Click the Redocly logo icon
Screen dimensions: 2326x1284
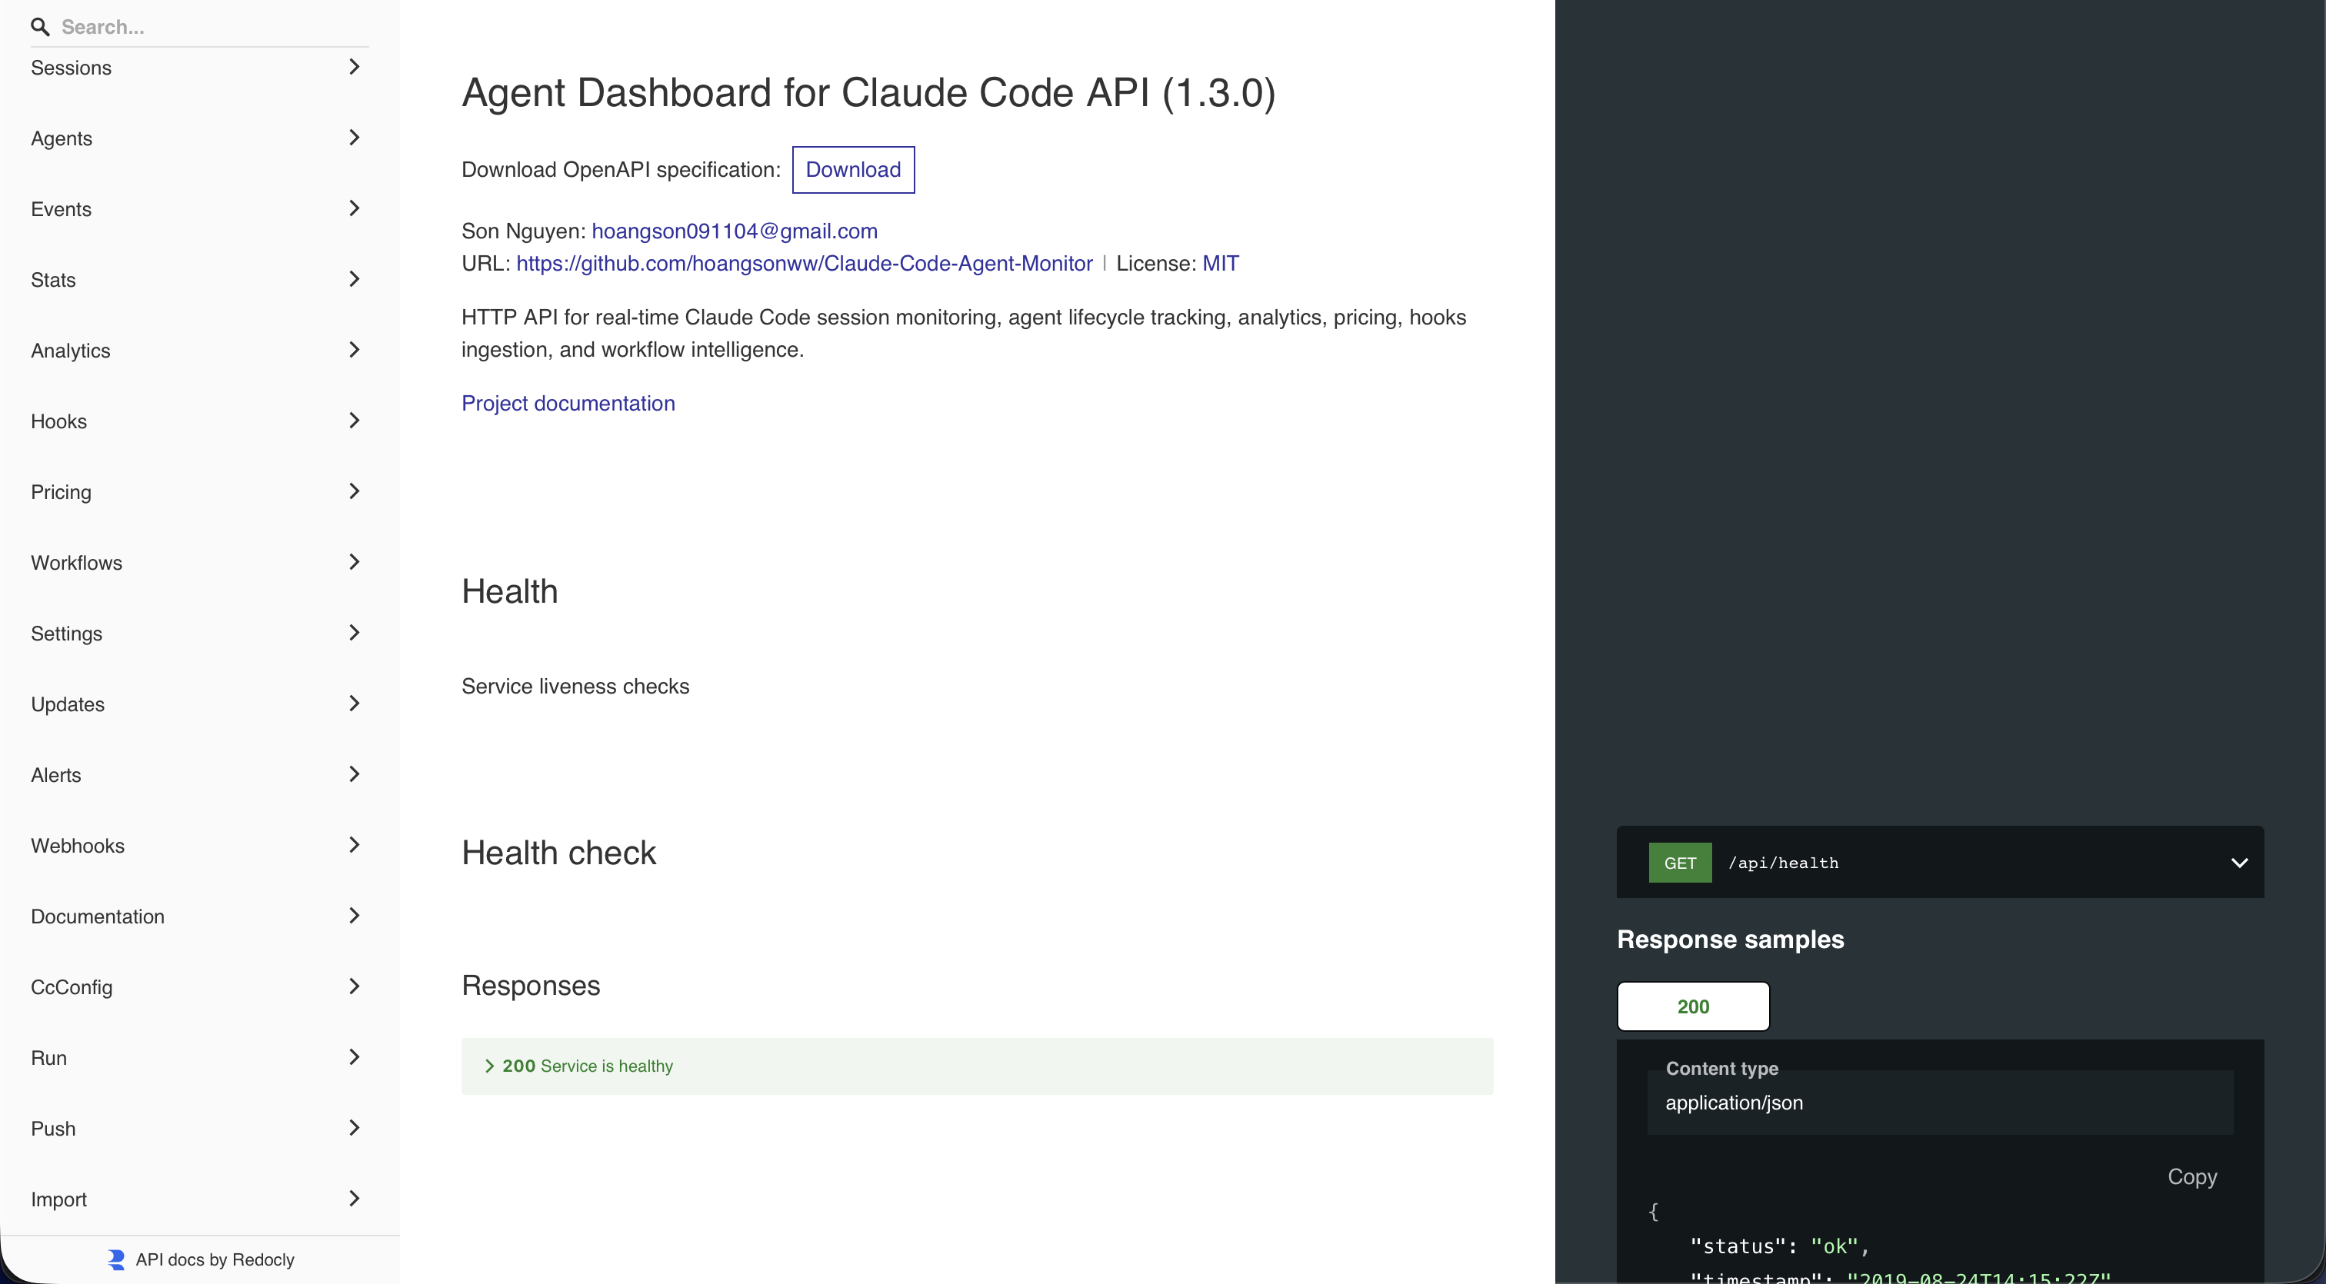coord(116,1259)
